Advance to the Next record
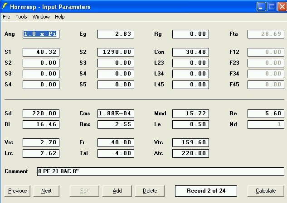 46,191
